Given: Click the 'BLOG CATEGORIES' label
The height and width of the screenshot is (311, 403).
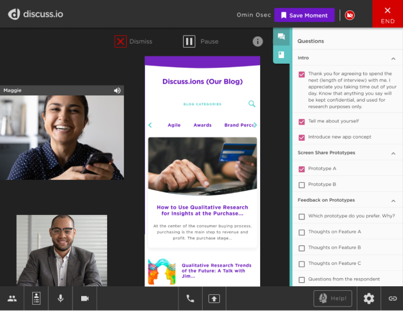Looking at the screenshot, I should [202, 104].
